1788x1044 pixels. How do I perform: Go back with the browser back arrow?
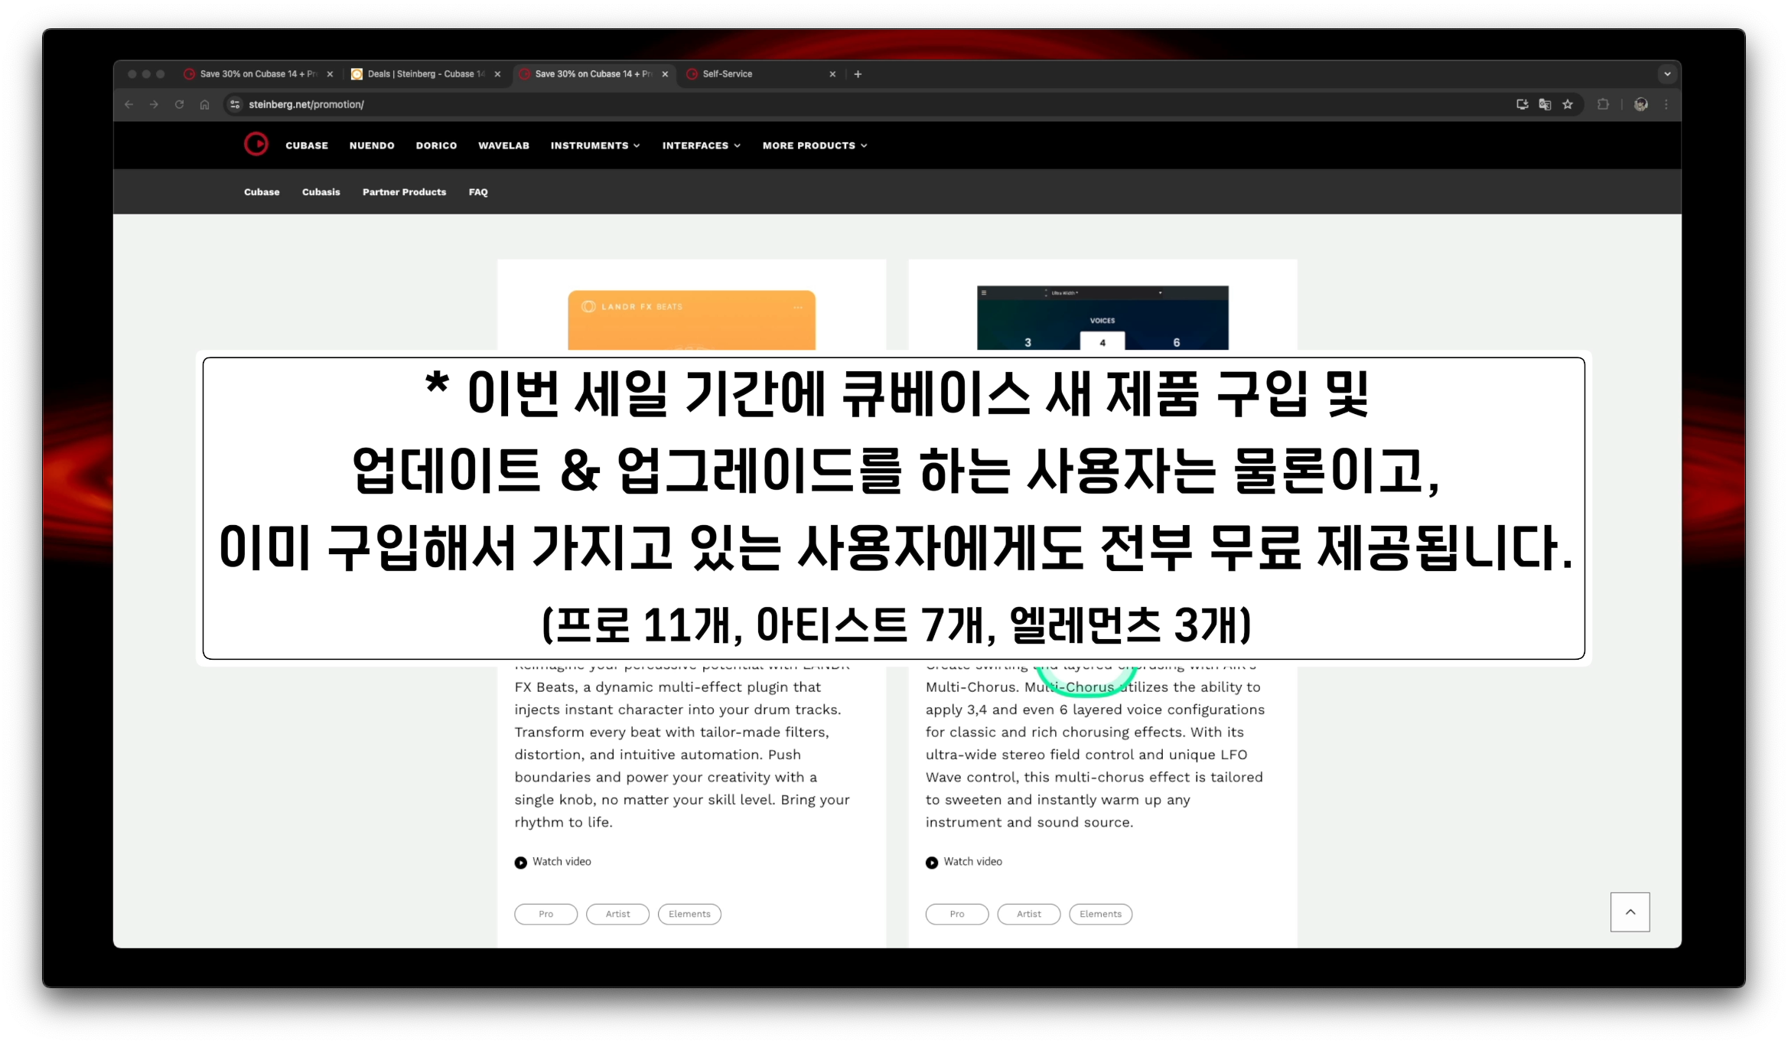129,104
